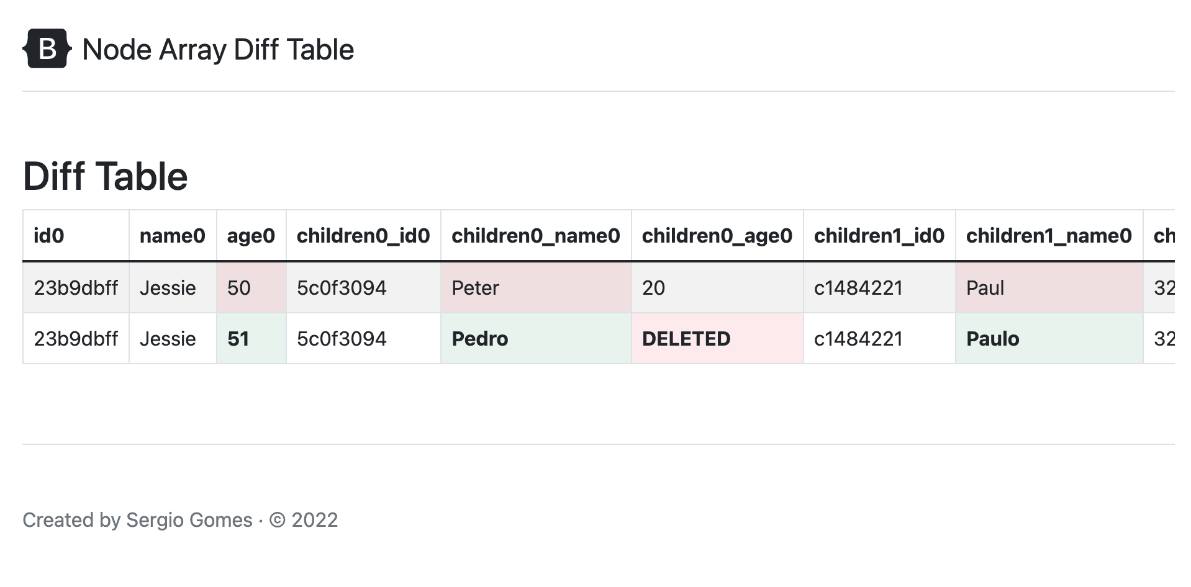Select the id0 column header
This screenshot has width=1191, height=587.
click(49, 236)
